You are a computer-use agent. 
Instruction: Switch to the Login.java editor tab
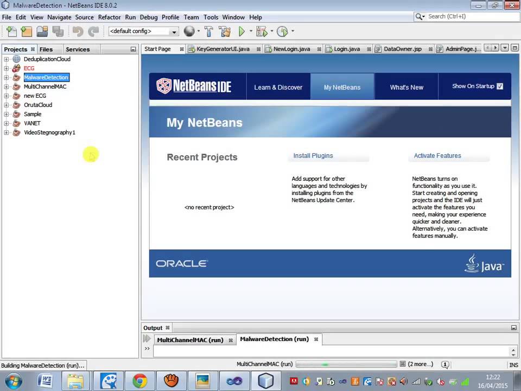point(347,49)
